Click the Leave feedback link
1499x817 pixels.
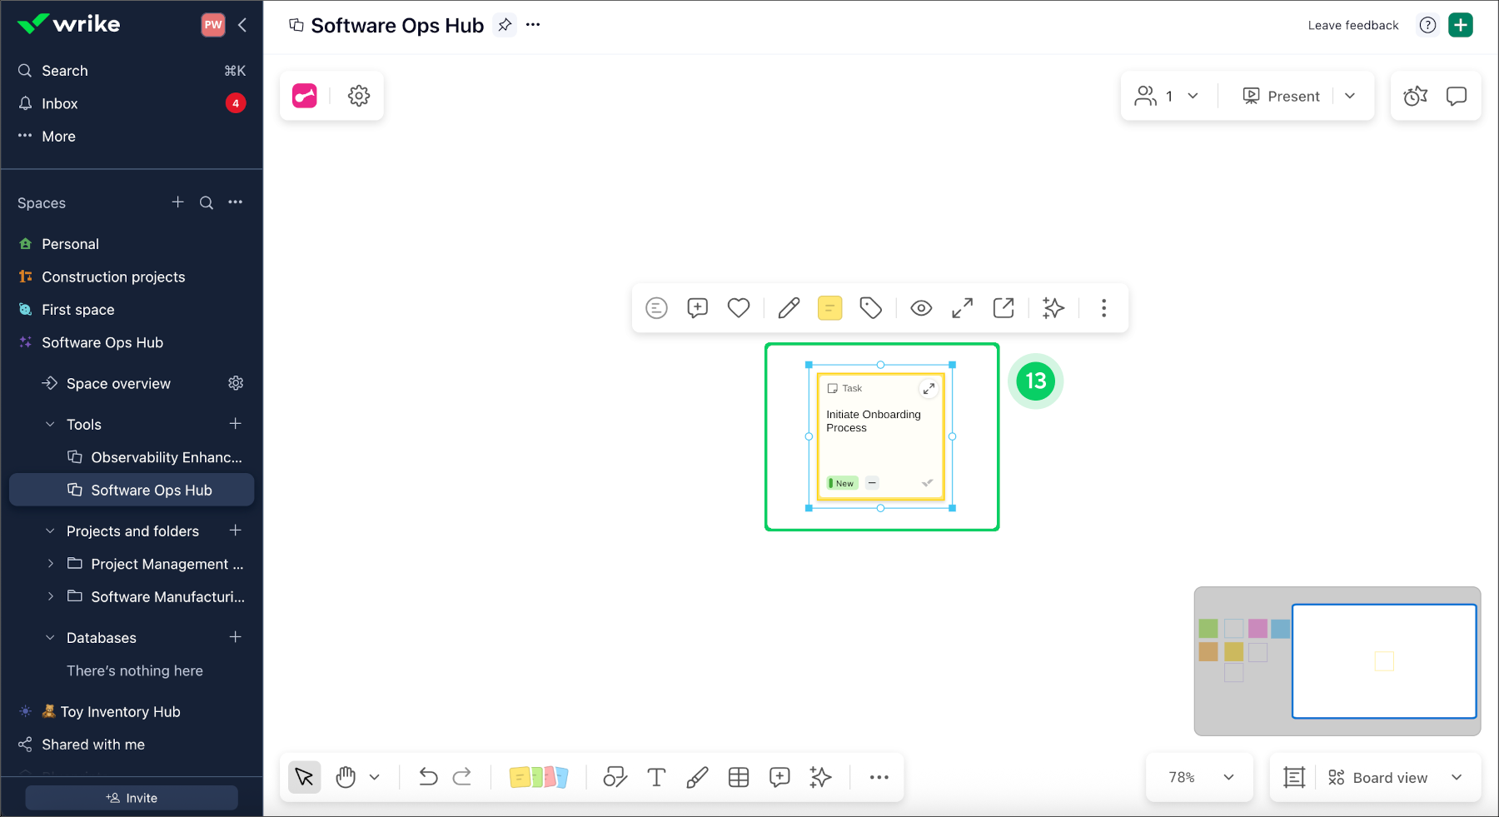pos(1353,25)
